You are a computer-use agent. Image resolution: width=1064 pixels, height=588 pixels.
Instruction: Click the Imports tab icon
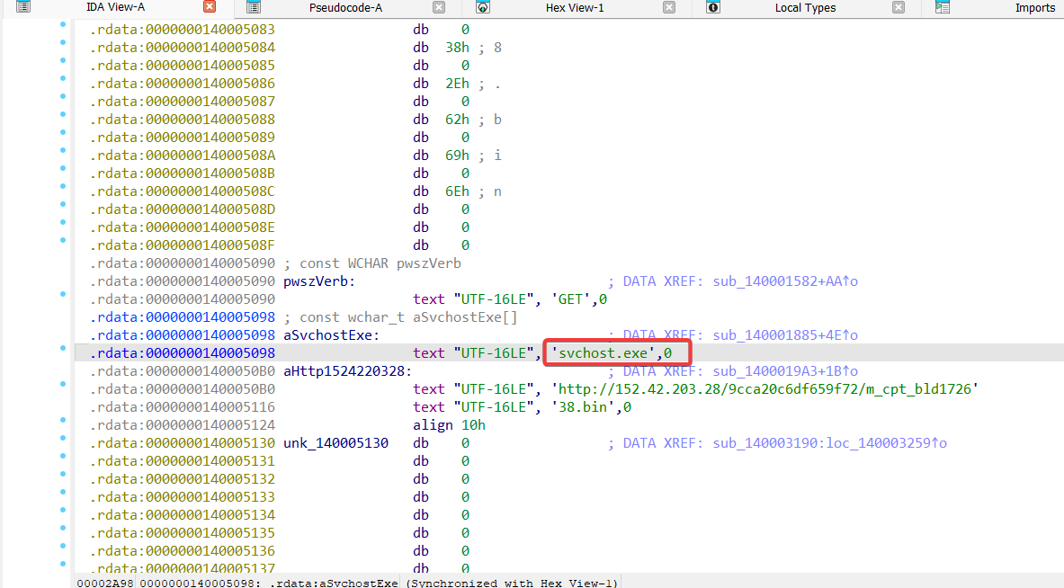(943, 7)
